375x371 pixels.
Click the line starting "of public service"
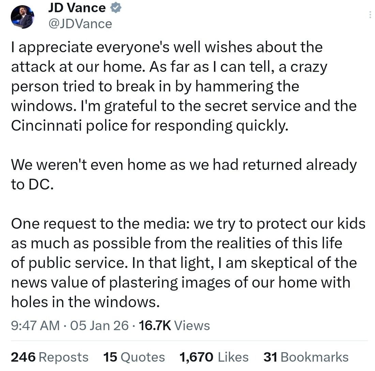click(x=184, y=263)
